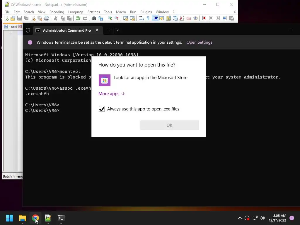The width and height of the screenshot is (300, 225).
Task: Click the Run Macro Multiple Times icon
Action: pos(224,18)
